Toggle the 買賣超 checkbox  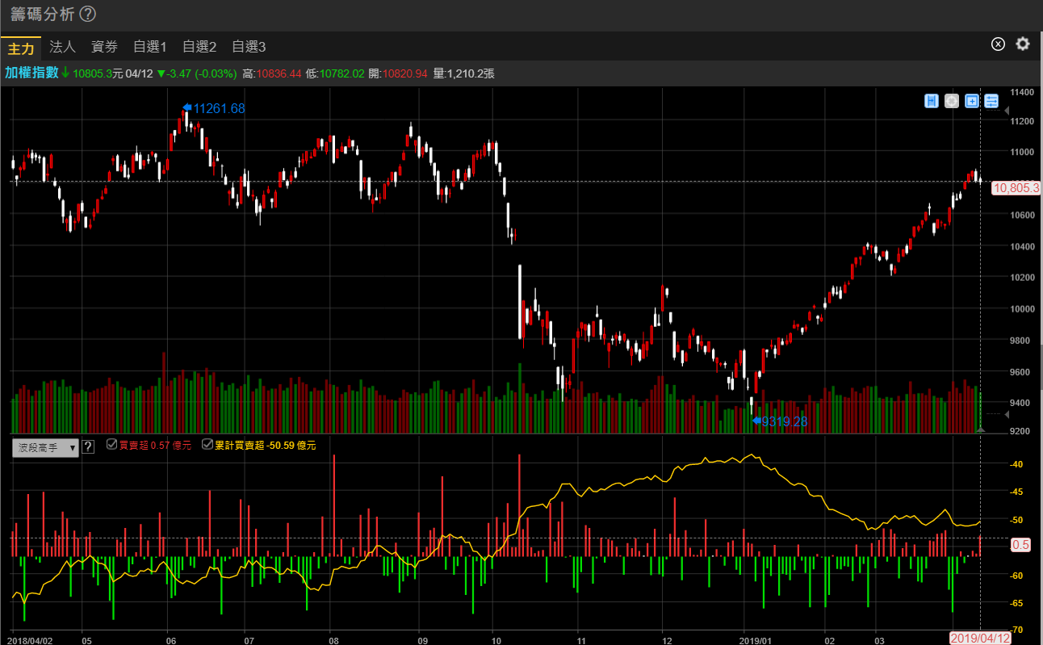pyautogui.click(x=112, y=445)
